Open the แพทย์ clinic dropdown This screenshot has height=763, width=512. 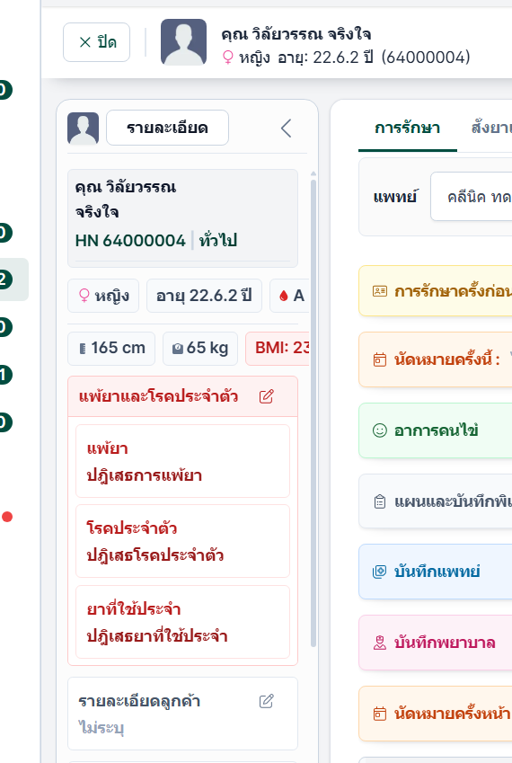(x=472, y=197)
